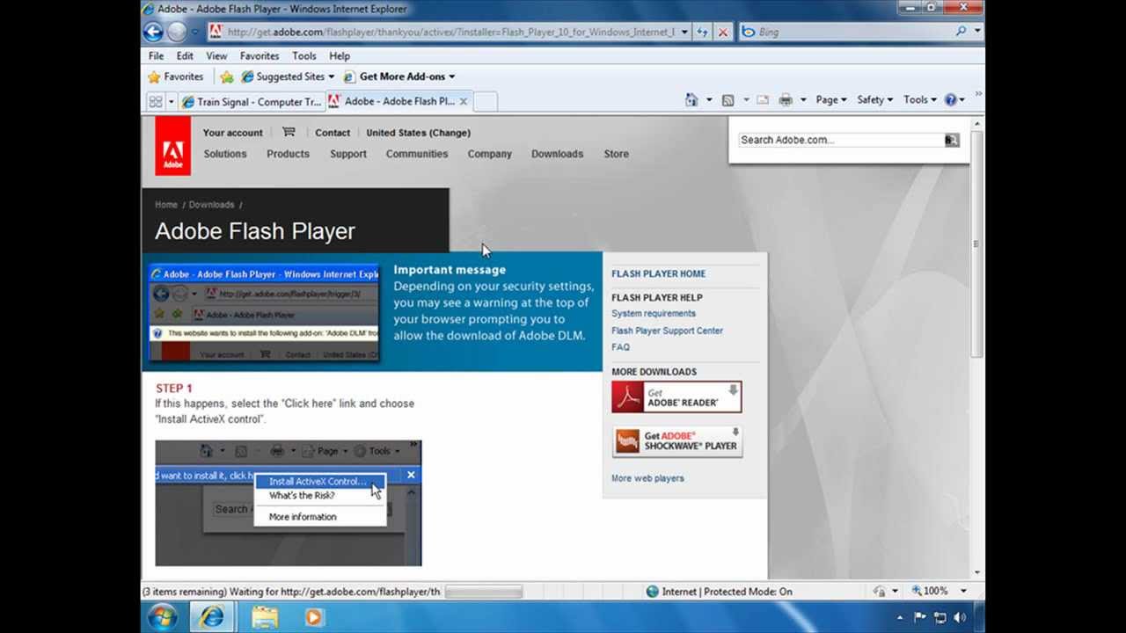The image size is (1126, 633).
Task: Click the shopping cart icon
Action: tap(289, 132)
